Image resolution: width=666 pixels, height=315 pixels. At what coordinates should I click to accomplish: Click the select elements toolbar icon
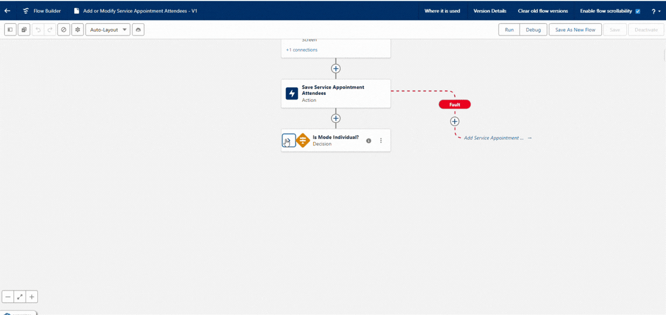tap(24, 30)
